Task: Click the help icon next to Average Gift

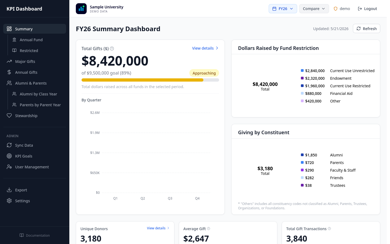Action: [x=209, y=229]
